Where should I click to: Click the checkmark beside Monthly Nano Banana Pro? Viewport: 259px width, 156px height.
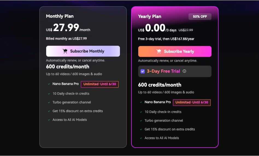tap(49, 84)
